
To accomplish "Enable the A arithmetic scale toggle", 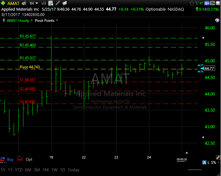I will pyautogui.click(x=204, y=163).
